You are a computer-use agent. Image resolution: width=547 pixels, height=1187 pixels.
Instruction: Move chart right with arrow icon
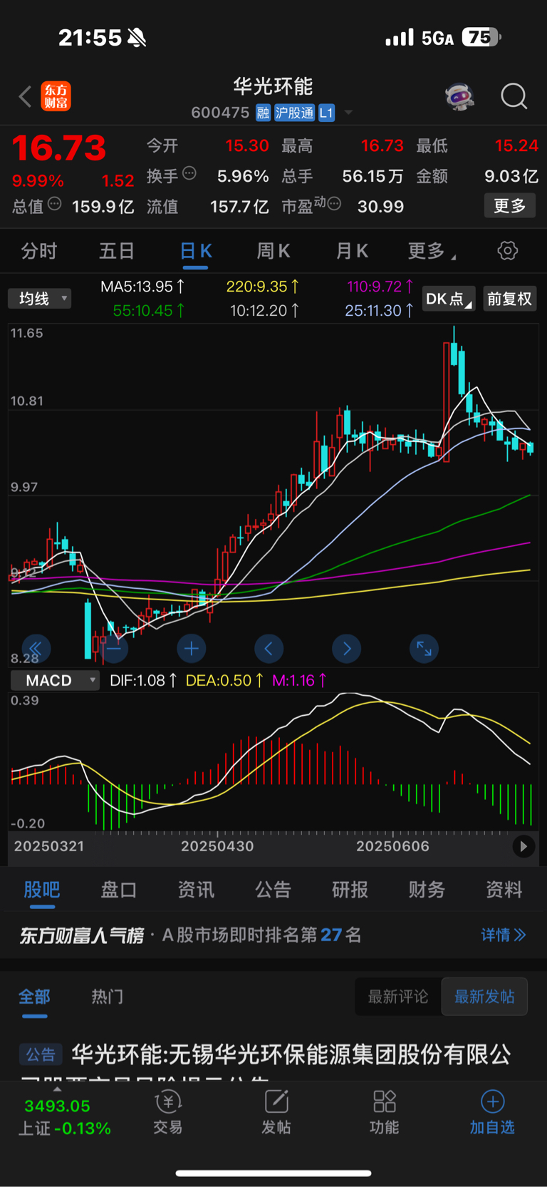pyautogui.click(x=346, y=648)
